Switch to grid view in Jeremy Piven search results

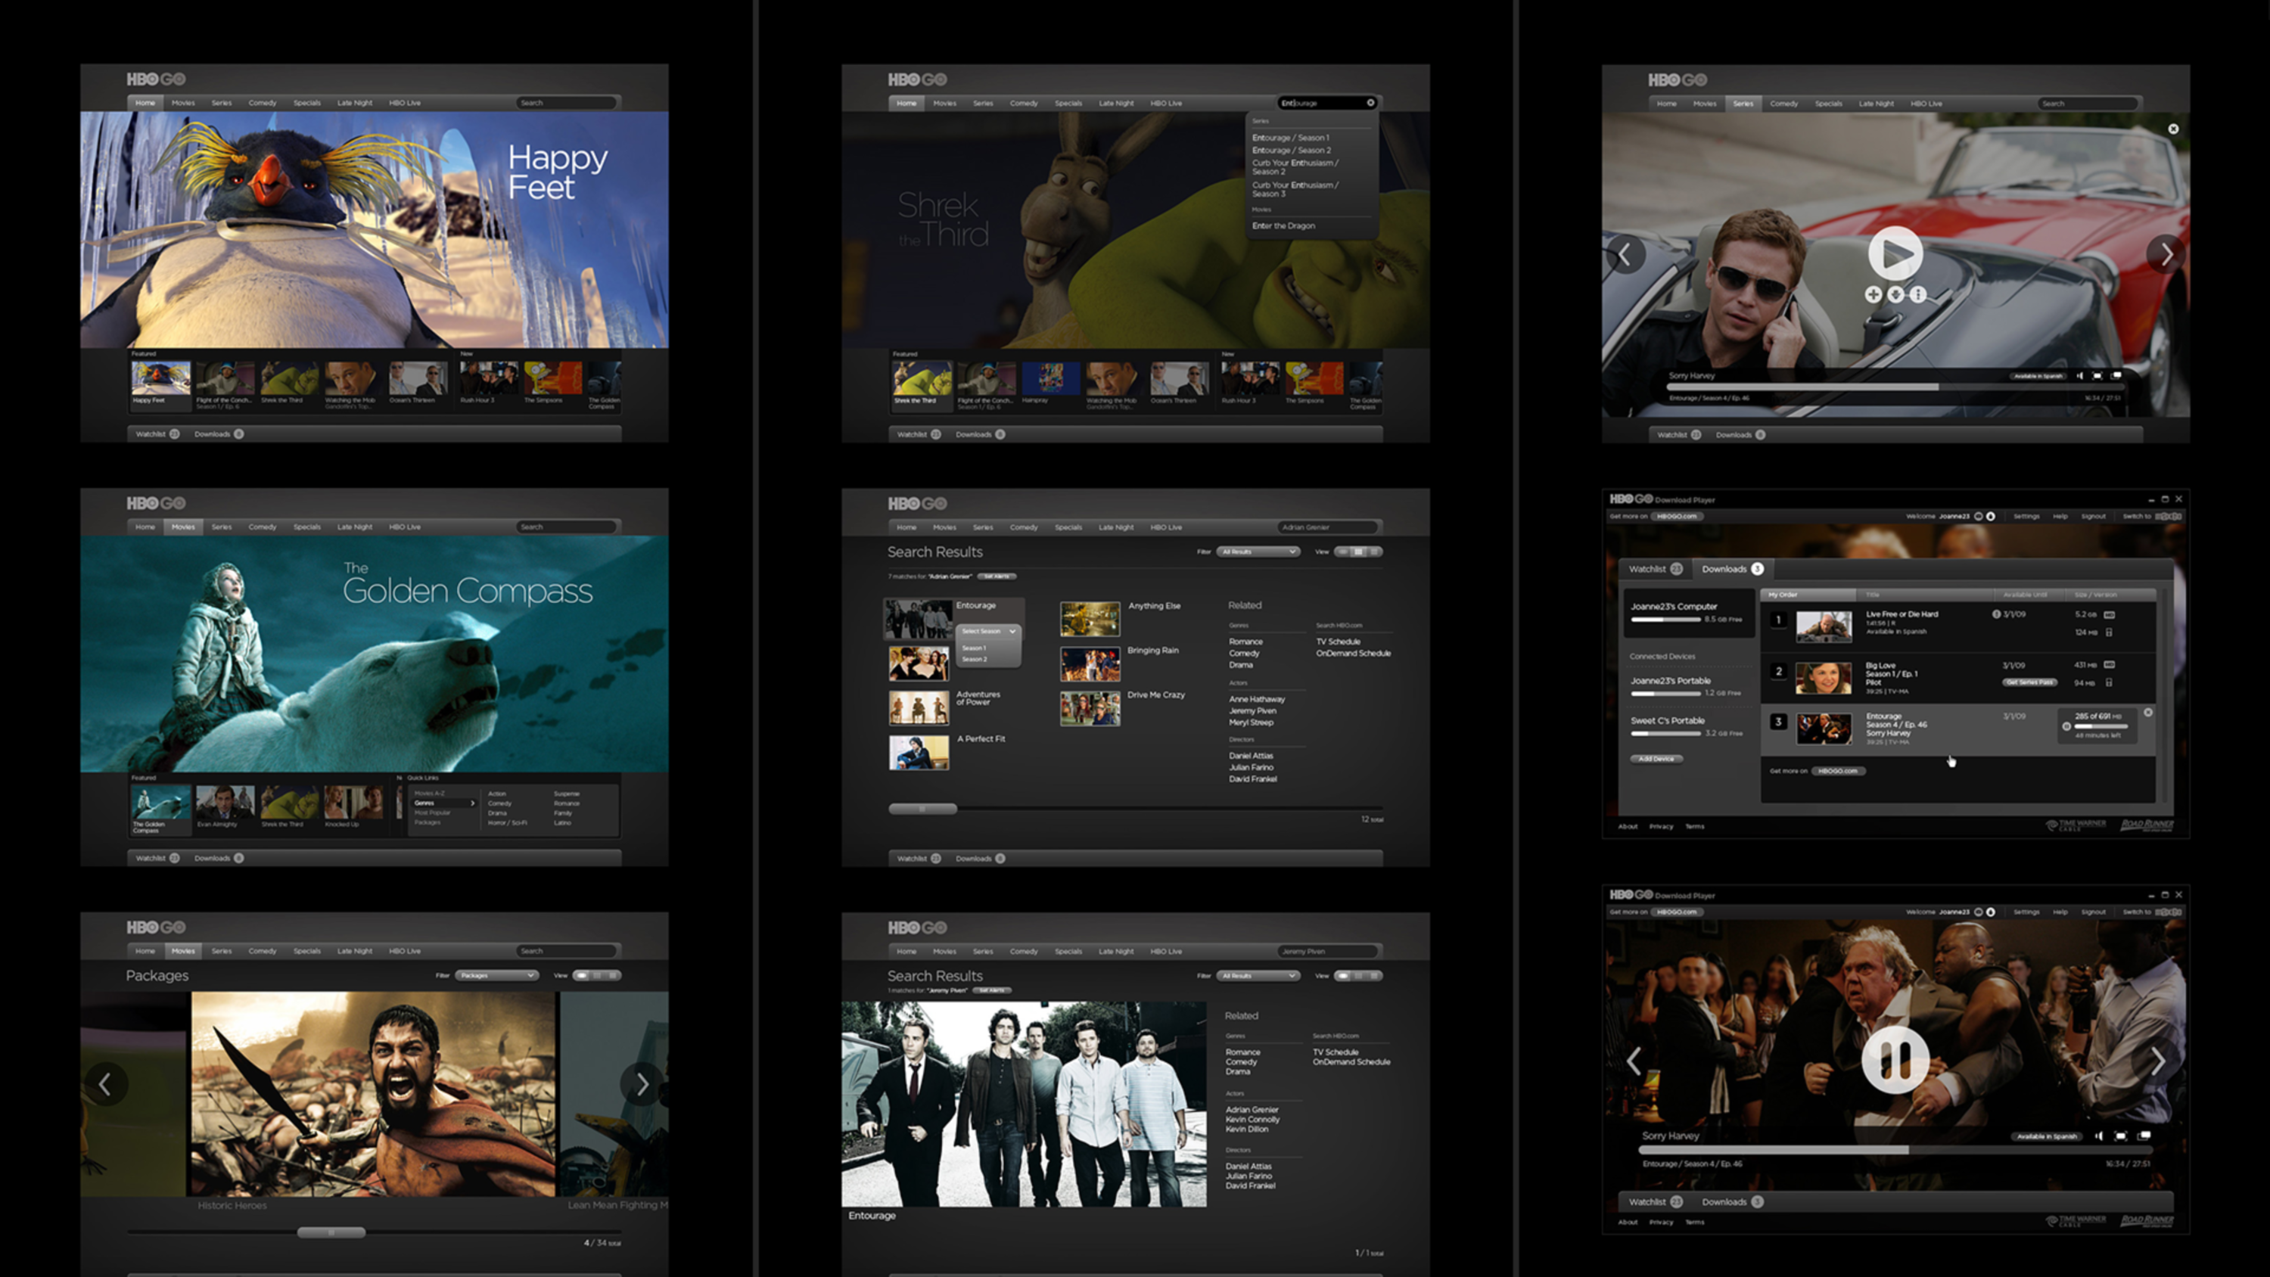pyautogui.click(x=1359, y=976)
